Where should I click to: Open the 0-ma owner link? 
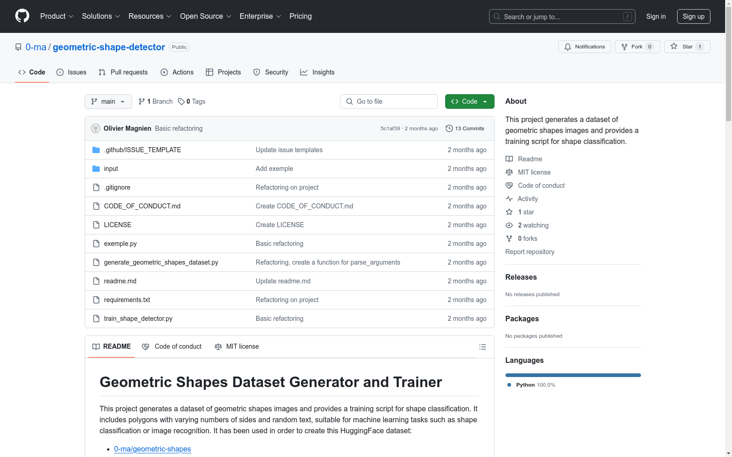[36, 47]
